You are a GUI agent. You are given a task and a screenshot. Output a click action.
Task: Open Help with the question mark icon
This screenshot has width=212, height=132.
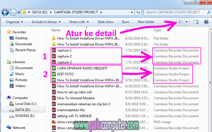pos(206,22)
